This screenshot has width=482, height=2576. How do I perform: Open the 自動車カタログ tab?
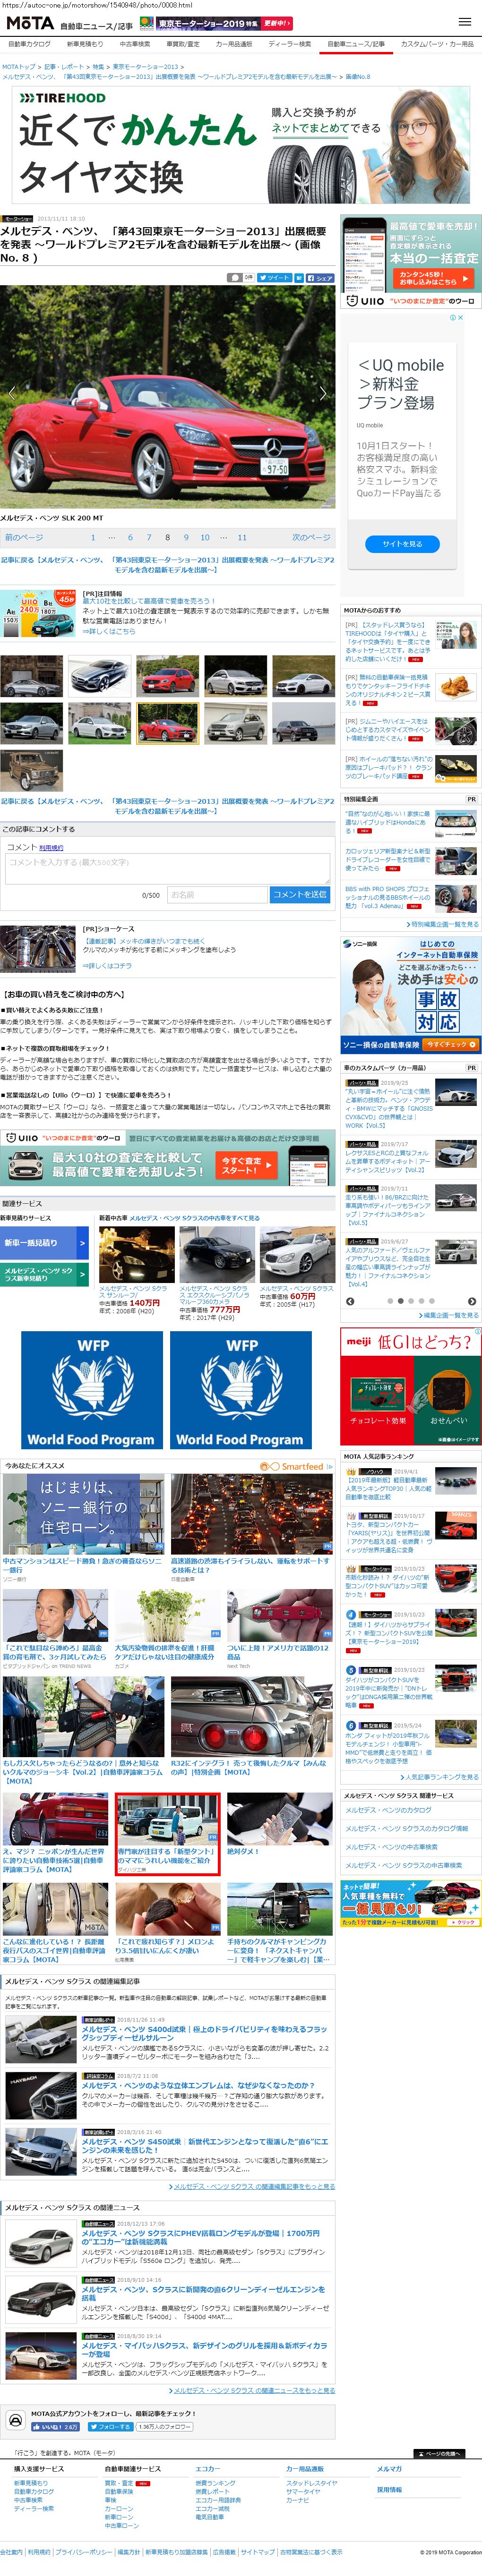pyautogui.click(x=29, y=44)
